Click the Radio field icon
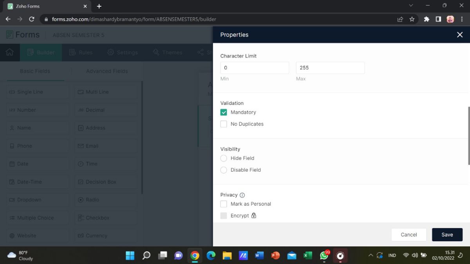Image resolution: width=470 pixels, height=264 pixels. tap(81, 200)
